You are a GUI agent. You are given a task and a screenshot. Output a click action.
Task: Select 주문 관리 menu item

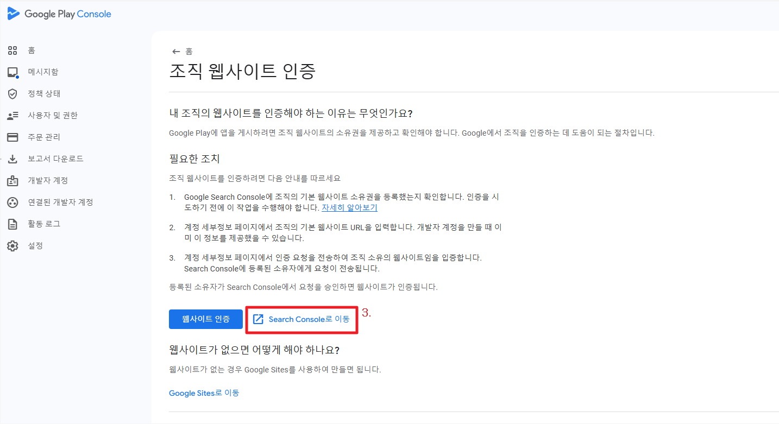(x=44, y=137)
